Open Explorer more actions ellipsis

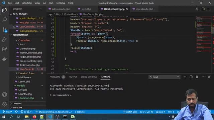(41, 9)
